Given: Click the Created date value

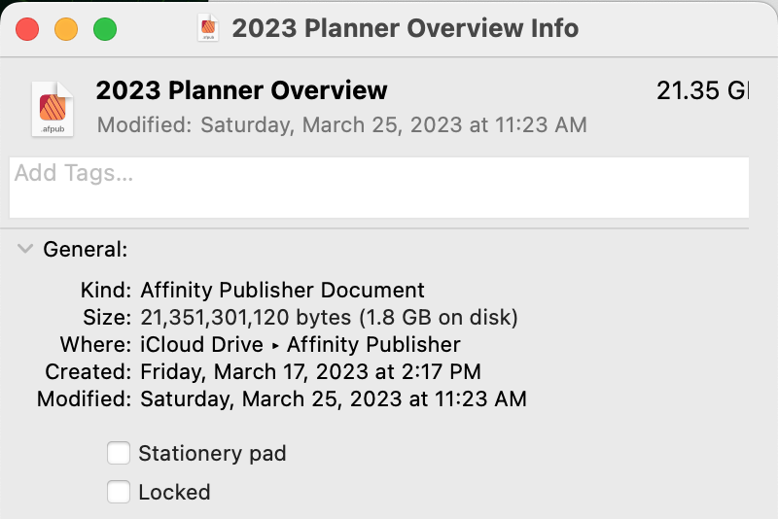Looking at the screenshot, I should tap(310, 372).
